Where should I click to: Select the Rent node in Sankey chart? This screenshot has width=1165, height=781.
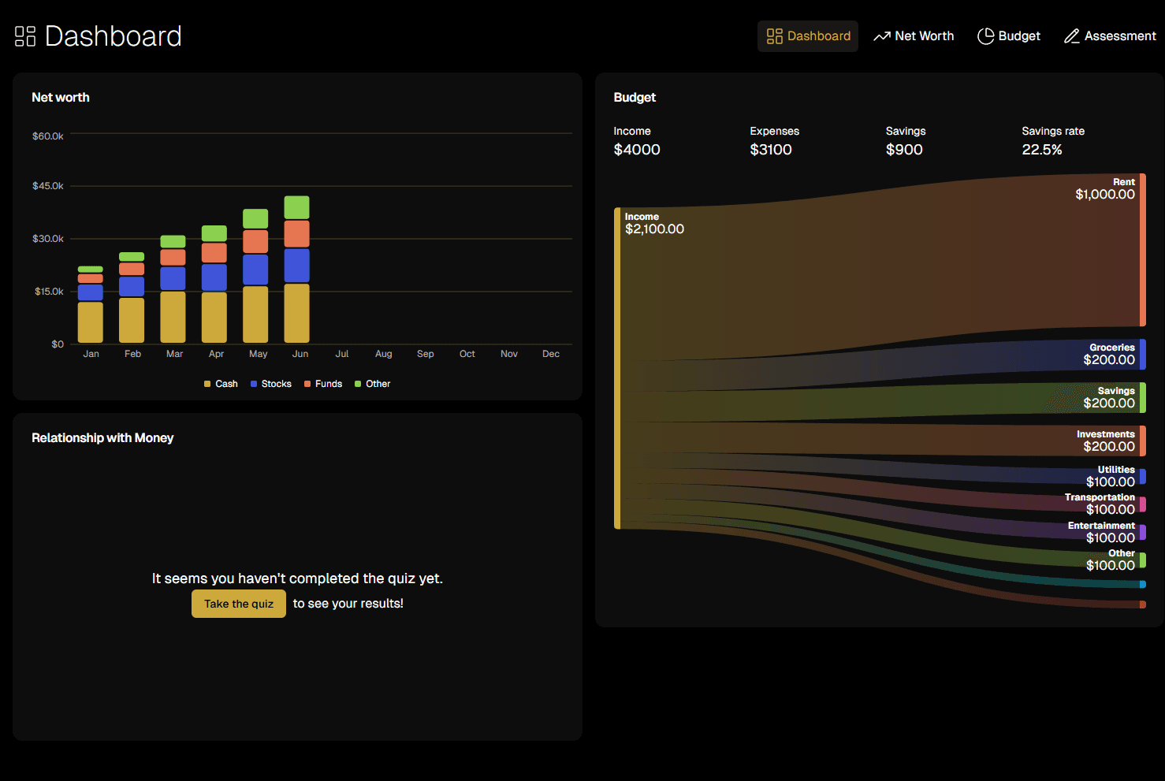(x=1142, y=250)
